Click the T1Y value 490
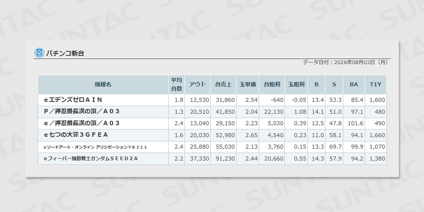This screenshot has height=212, width=424. click(x=380, y=123)
